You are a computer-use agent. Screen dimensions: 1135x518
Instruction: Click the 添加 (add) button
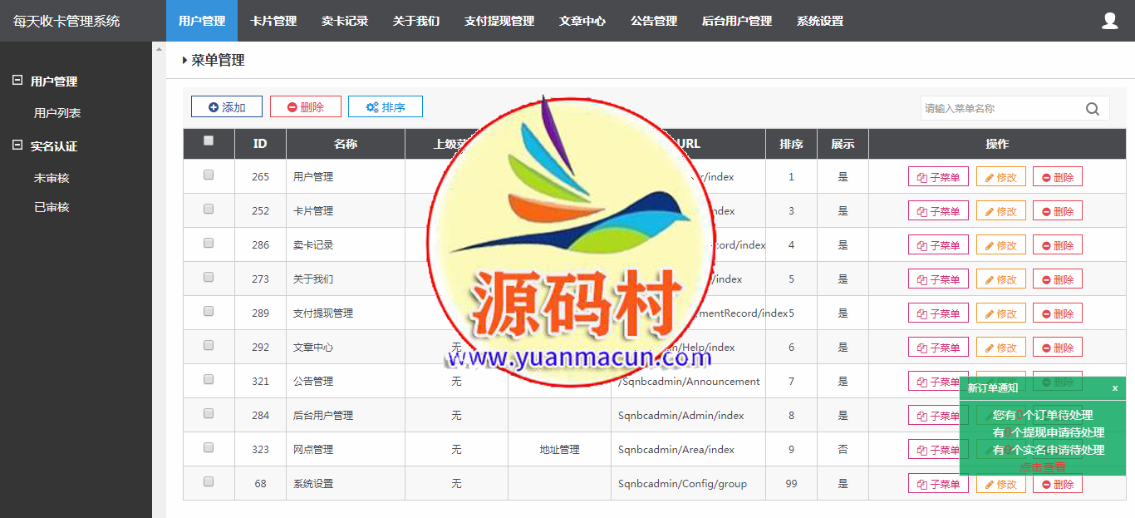click(227, 107)
